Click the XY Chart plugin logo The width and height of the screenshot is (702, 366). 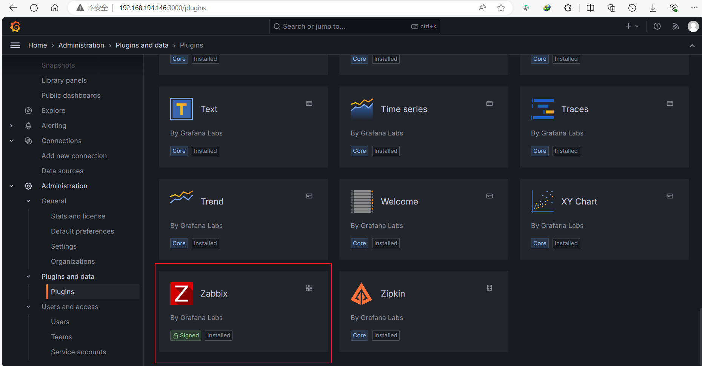[x=542, y=201]
